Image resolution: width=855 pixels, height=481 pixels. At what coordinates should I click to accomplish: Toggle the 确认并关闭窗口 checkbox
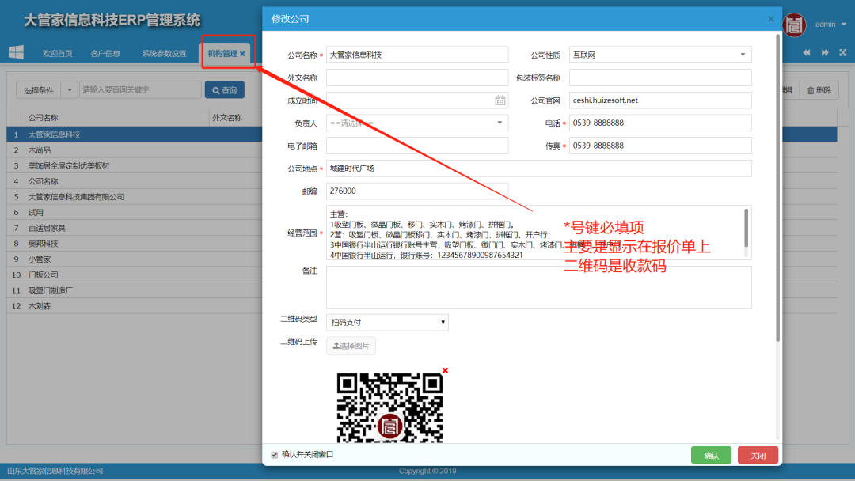point(275,455)
